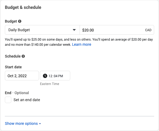This screenshot has height=131, width=159.
Task: Click the info icon beside Schedule
Action: click(x=23, y=56)
